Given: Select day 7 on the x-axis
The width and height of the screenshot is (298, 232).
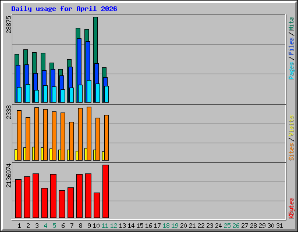Looking at the screenshot, I should click(x=72, y=226).
